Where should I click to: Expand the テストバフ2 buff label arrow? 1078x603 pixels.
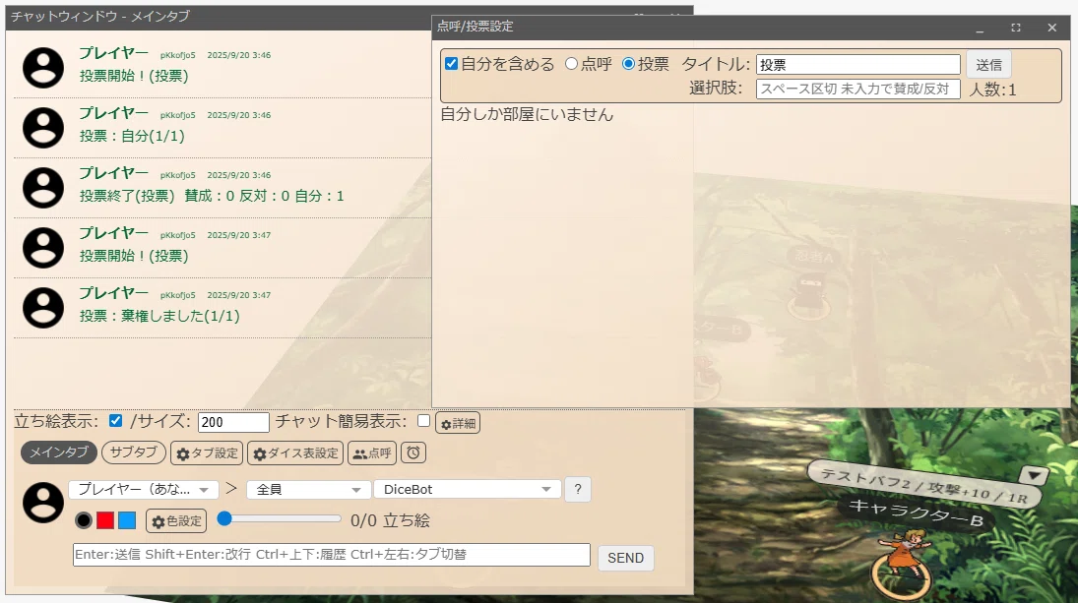(x=1034, y=474)
